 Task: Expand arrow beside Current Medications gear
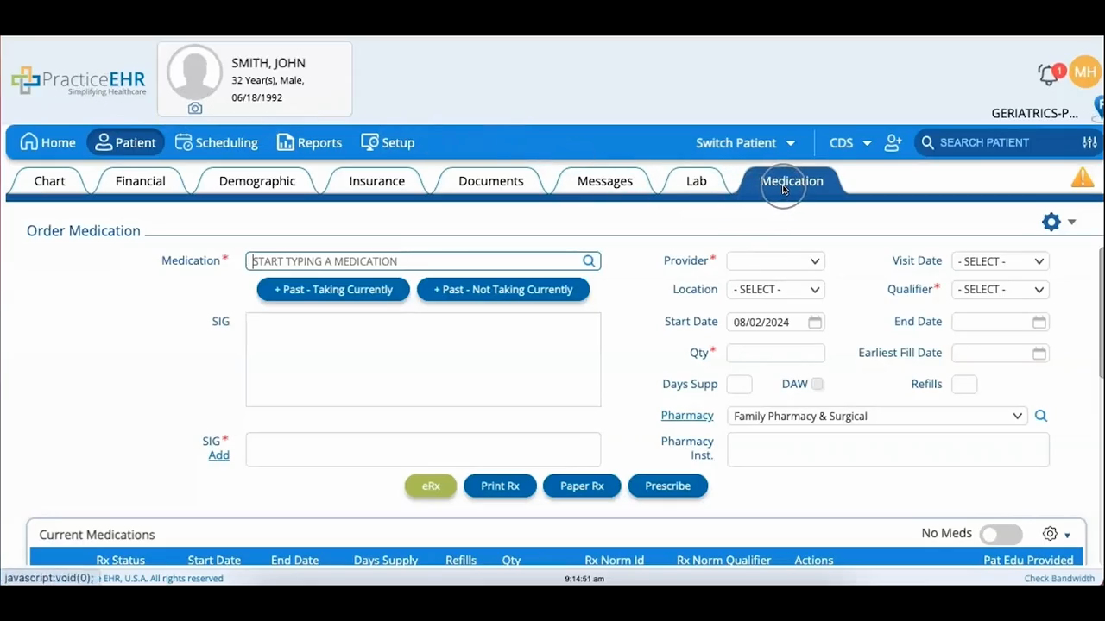pos(1068,536)
